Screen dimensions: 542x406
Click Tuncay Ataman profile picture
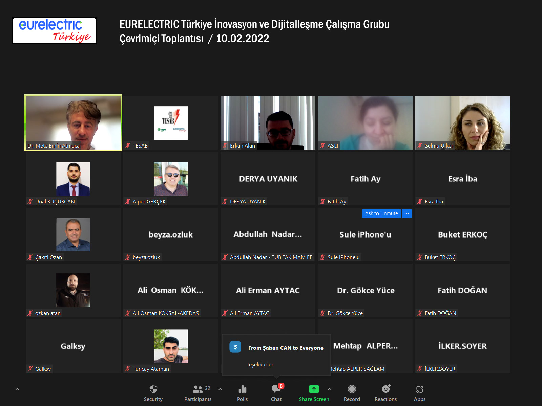(x=170, y=346)
